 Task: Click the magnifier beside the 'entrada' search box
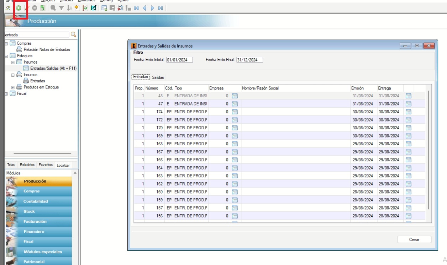click(74, 34)
